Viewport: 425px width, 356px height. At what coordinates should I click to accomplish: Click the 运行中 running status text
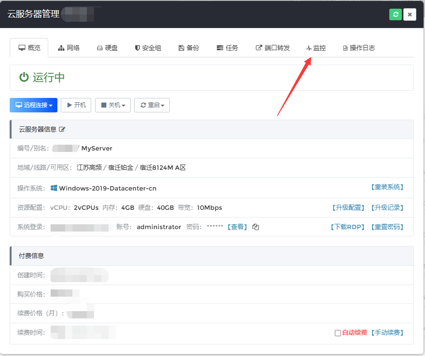pyautogui.click(x=49, y=78)
